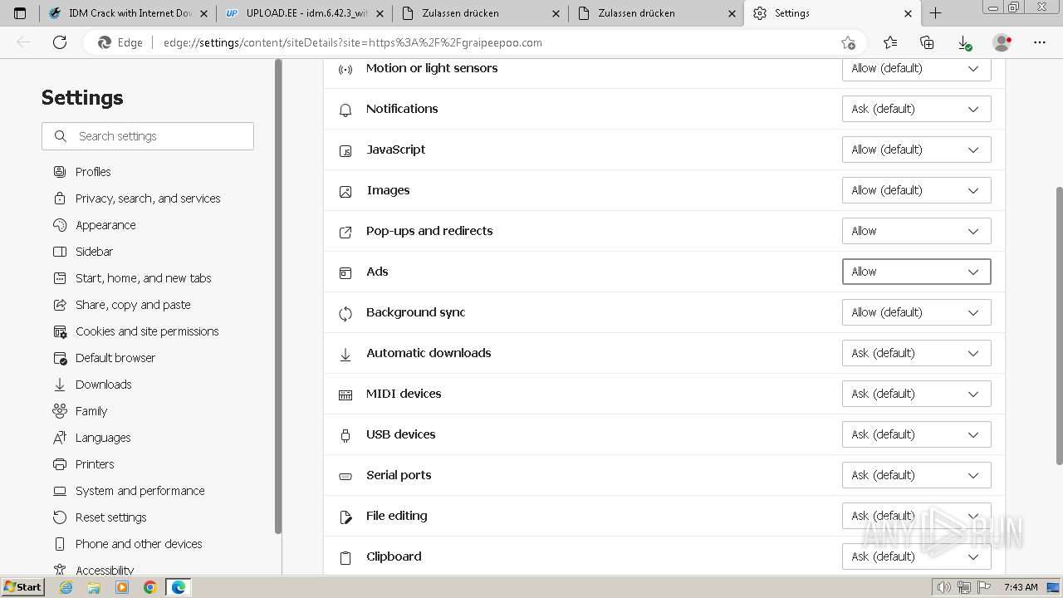
Task: Open Sidebar settings section
Action: coord(94,252)
